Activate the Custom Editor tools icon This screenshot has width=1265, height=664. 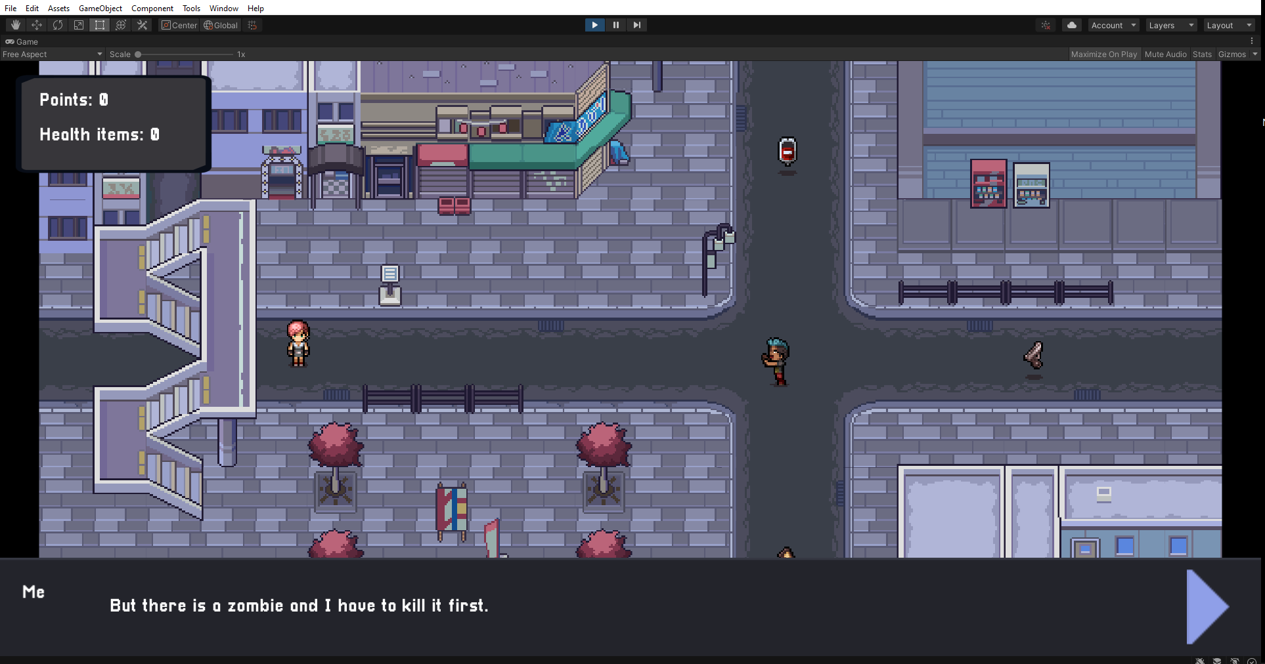click(142, 25)
